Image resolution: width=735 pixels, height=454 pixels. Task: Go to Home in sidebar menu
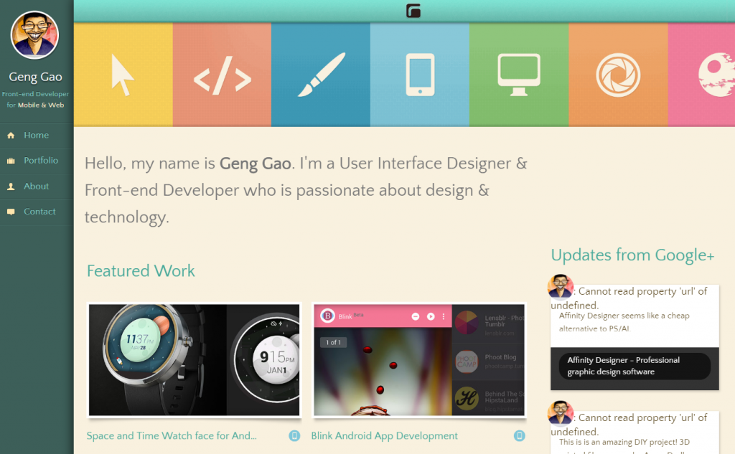pos(36,135)
